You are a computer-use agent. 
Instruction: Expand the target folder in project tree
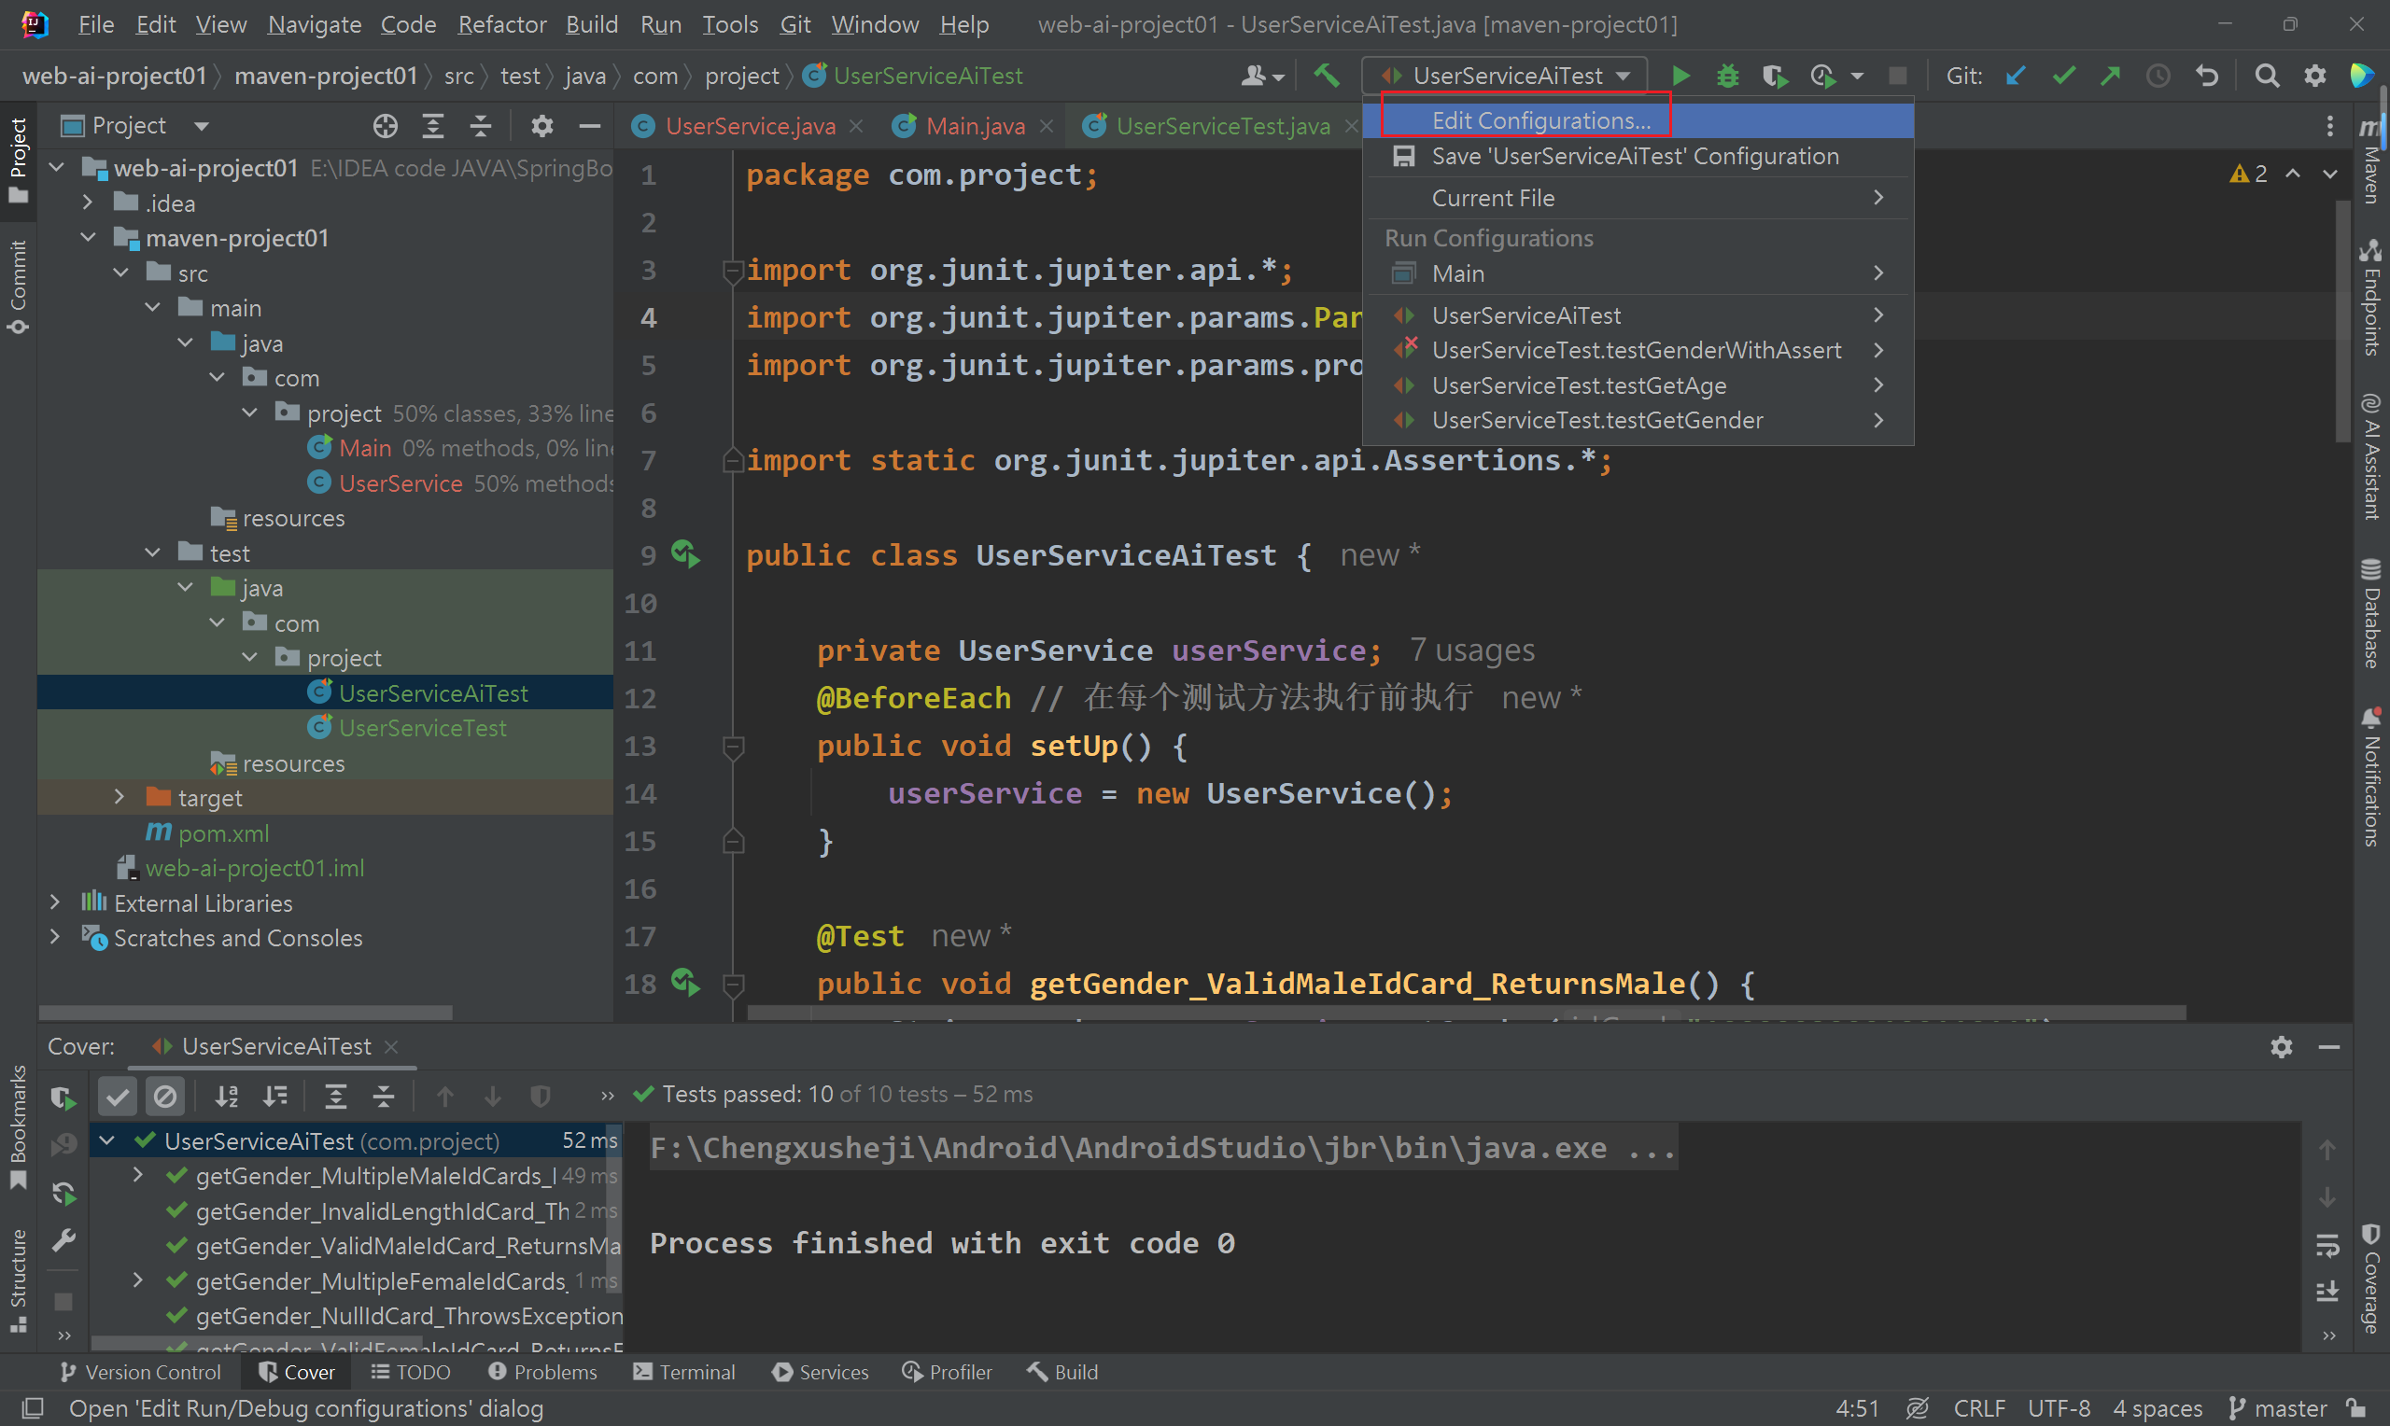pyautogui.click(x=119, y=798)
